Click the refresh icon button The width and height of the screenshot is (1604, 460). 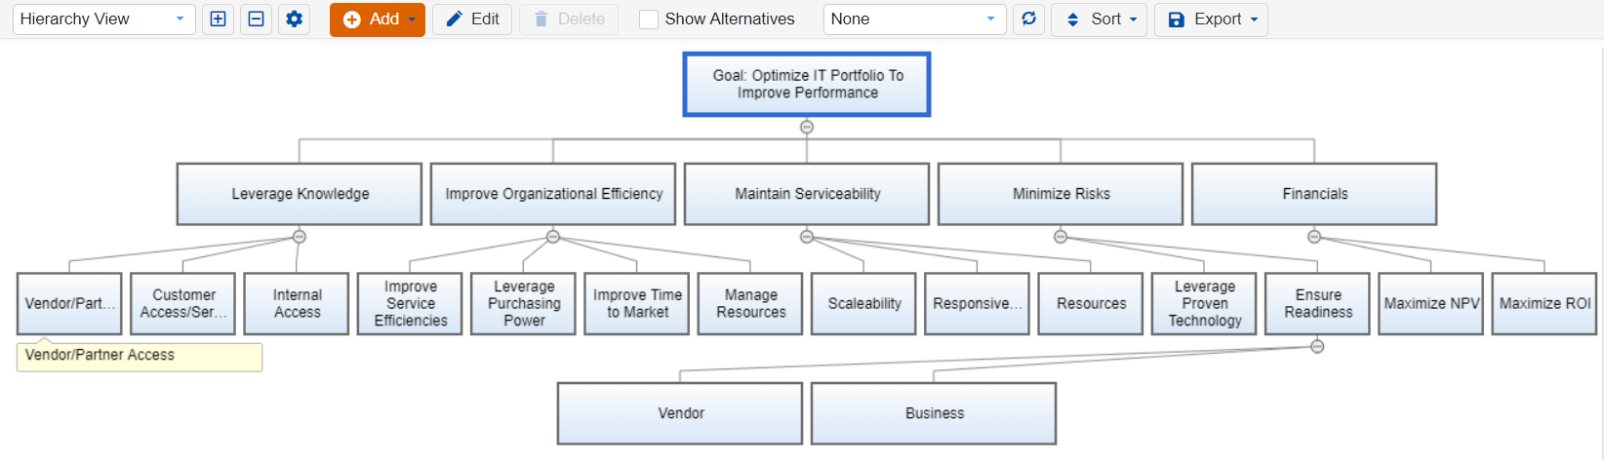(1028, 19)
